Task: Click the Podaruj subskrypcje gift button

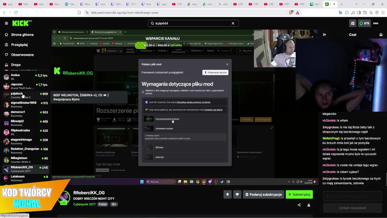Action: tap(263, 195)
